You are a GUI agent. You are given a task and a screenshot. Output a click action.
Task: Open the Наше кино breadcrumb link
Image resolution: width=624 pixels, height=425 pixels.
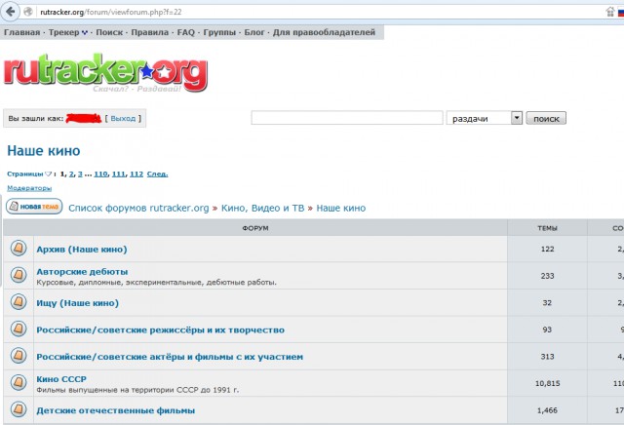point(341,209)
